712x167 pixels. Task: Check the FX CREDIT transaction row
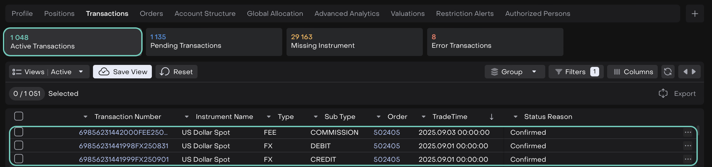[x=19, y=159]
